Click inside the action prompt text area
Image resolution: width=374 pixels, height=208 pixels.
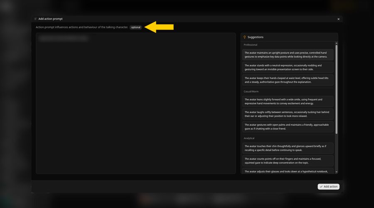136,103
